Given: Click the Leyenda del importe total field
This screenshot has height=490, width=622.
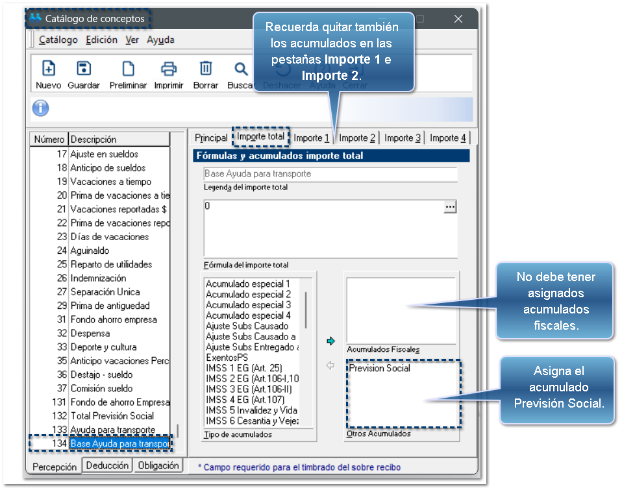Looking at the screenshot, I should (330, 174).
